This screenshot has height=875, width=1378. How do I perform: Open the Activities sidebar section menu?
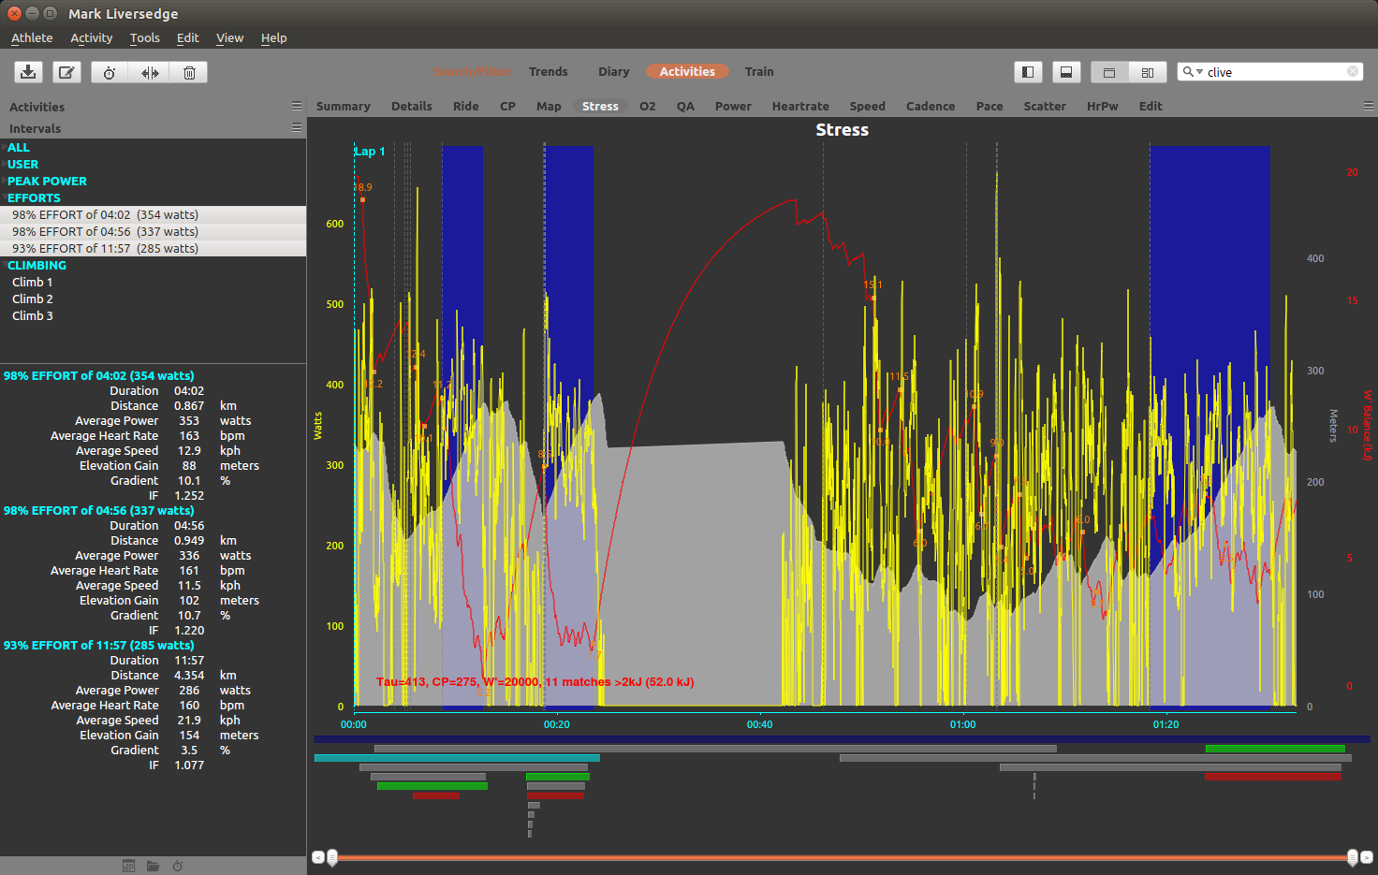click(297, 106)
